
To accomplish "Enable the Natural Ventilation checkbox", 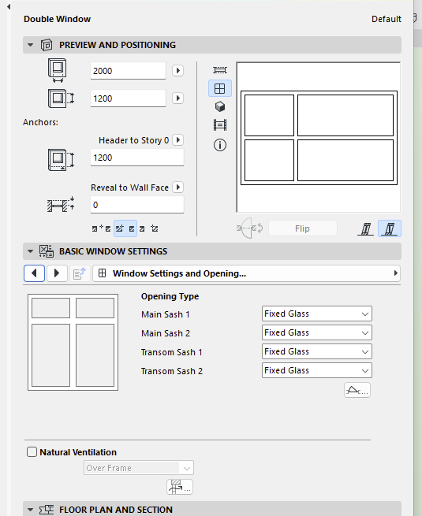I will click(32, 452).
